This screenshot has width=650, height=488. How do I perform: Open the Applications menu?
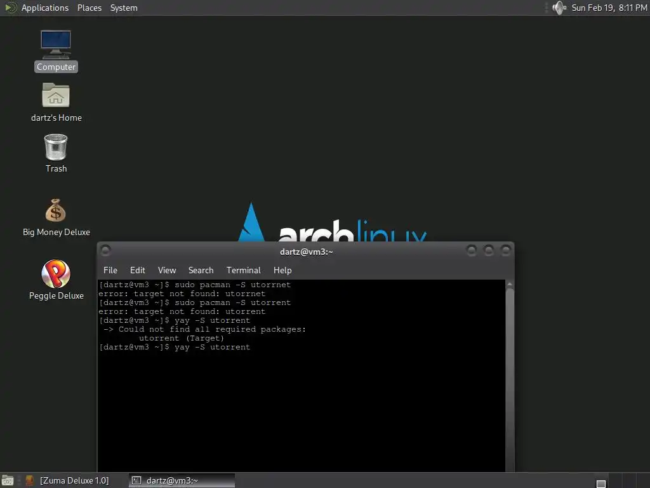pos(45,8)
